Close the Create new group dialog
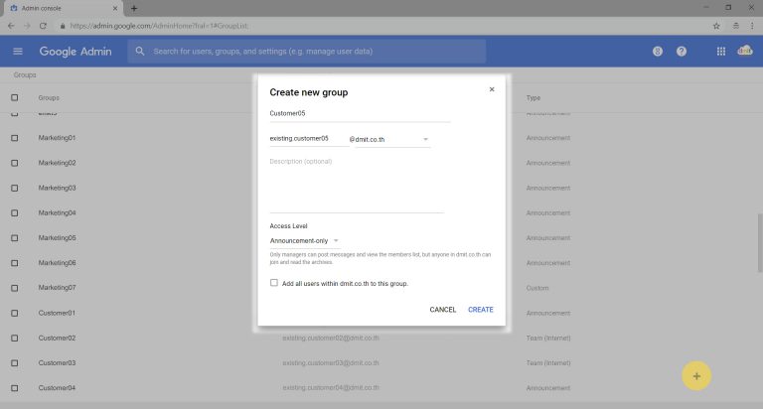 (491, 89)
